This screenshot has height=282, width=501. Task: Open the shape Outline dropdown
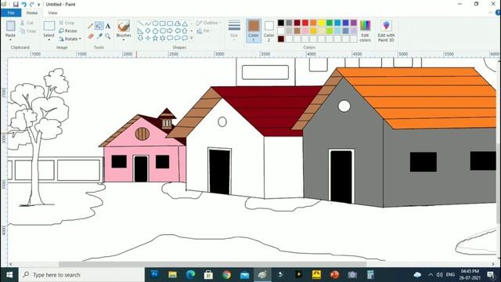pyautogui.click(x=209, y=23)
